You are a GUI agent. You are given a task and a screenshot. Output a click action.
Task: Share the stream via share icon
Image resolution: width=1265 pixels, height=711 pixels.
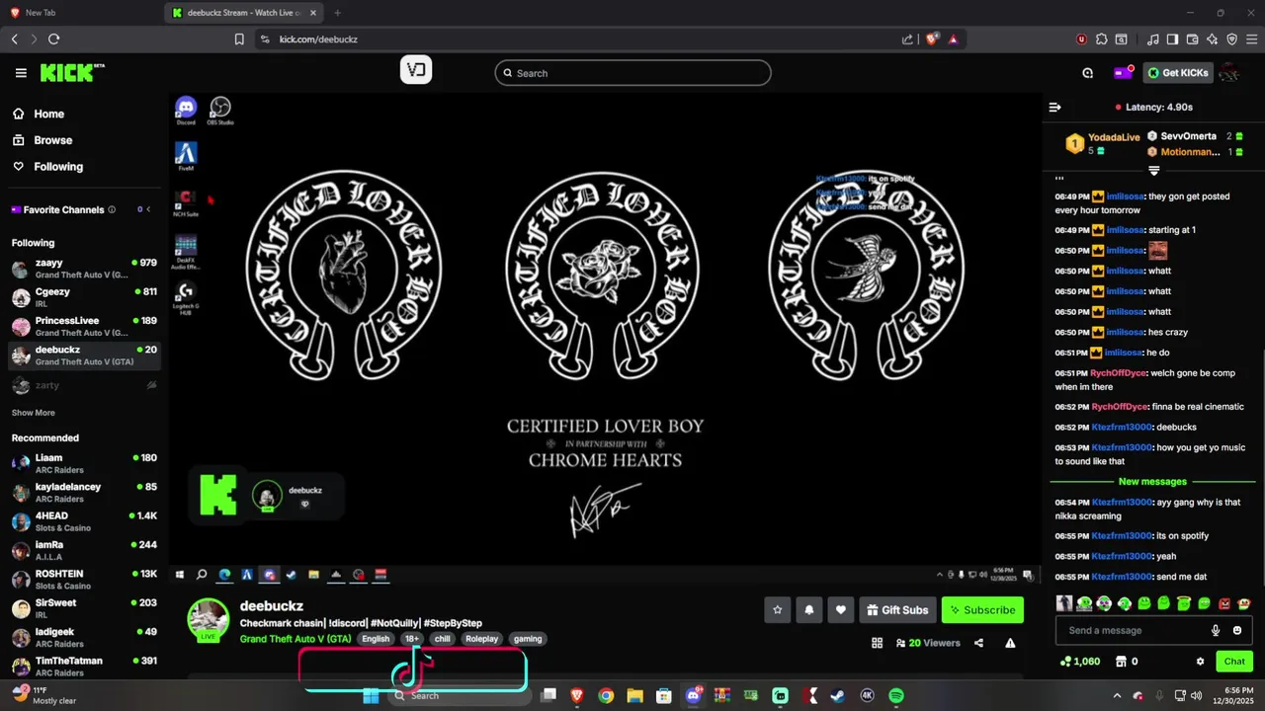pos(978,643)
